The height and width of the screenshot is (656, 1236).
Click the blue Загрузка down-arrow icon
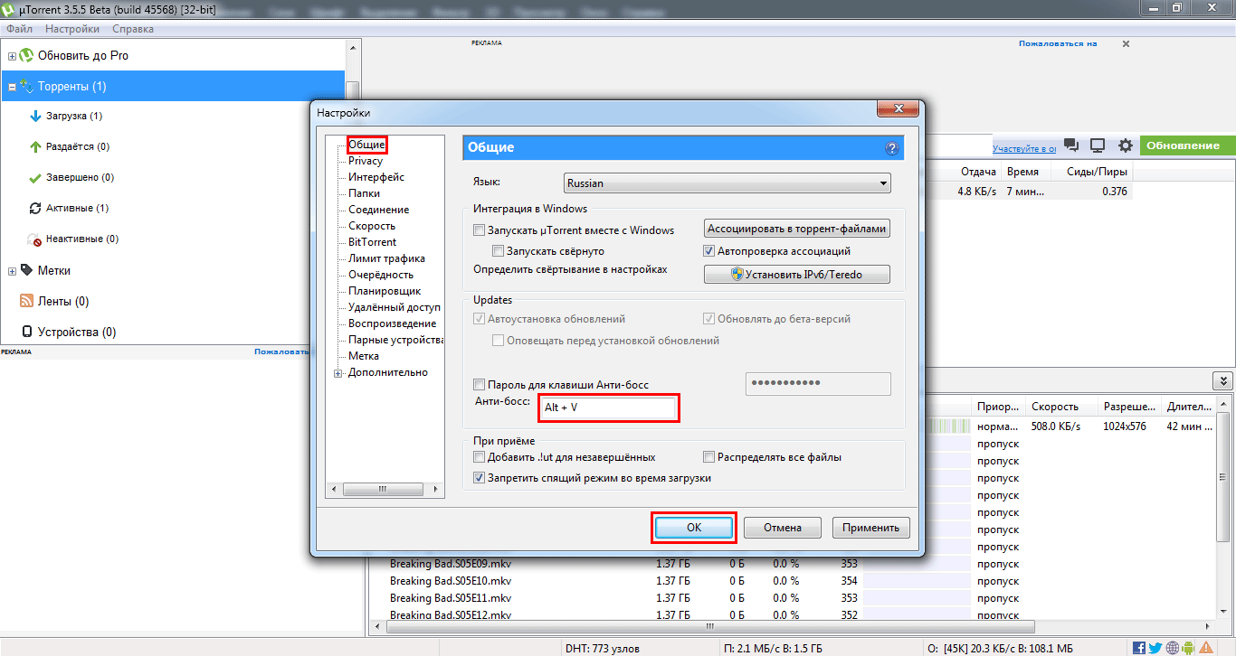[36, 116]
